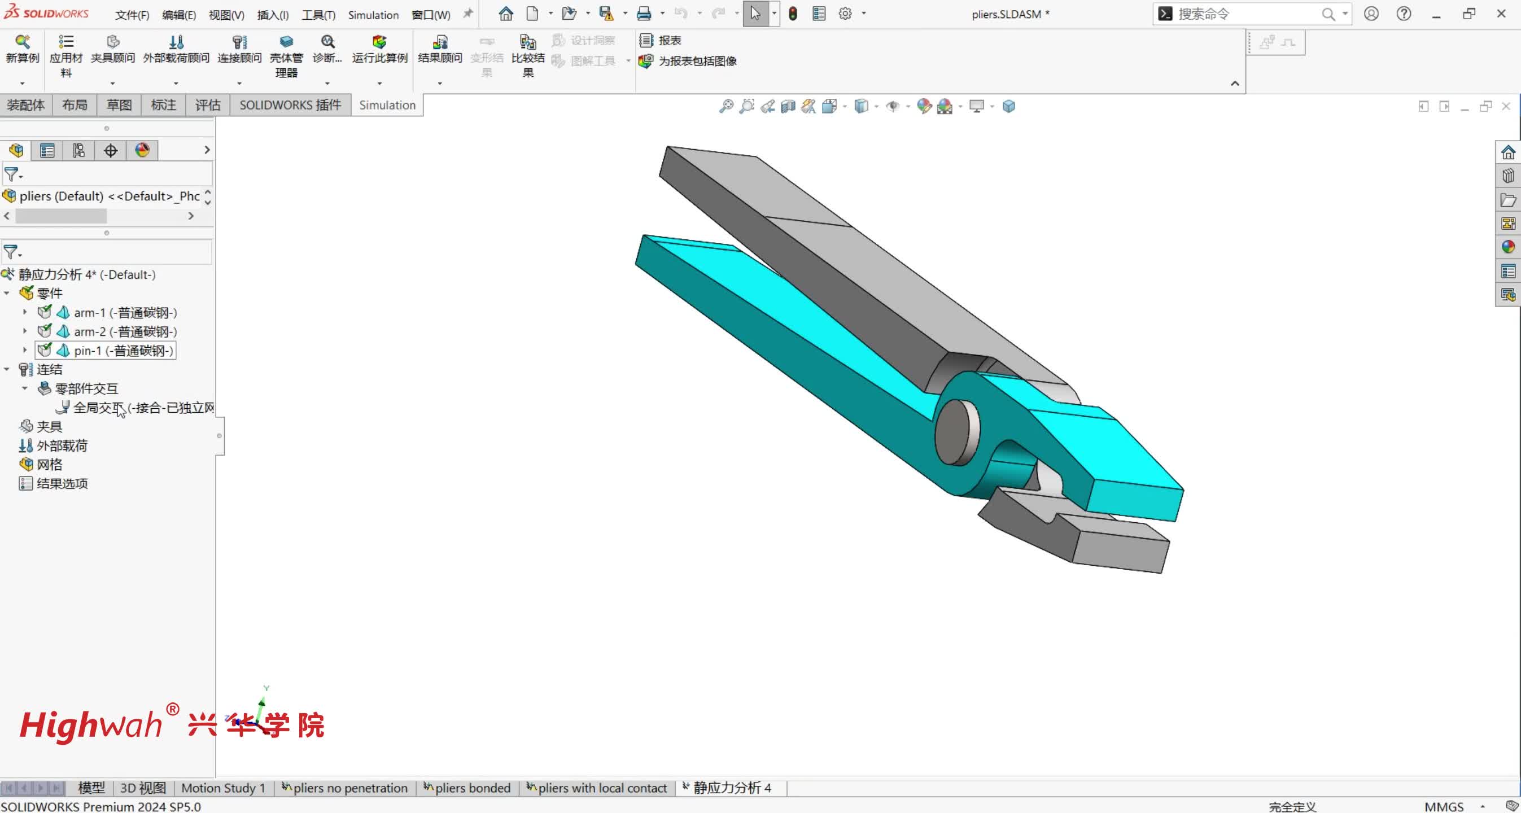Click the 搜索命令 (Search Commands) input field
The height and width of the screenshot is (813, 1521).
point(1246,14)
